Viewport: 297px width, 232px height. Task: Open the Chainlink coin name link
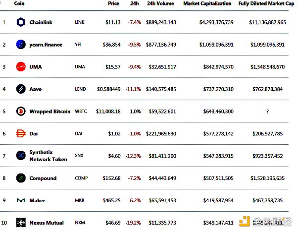[x=41, y=22]
